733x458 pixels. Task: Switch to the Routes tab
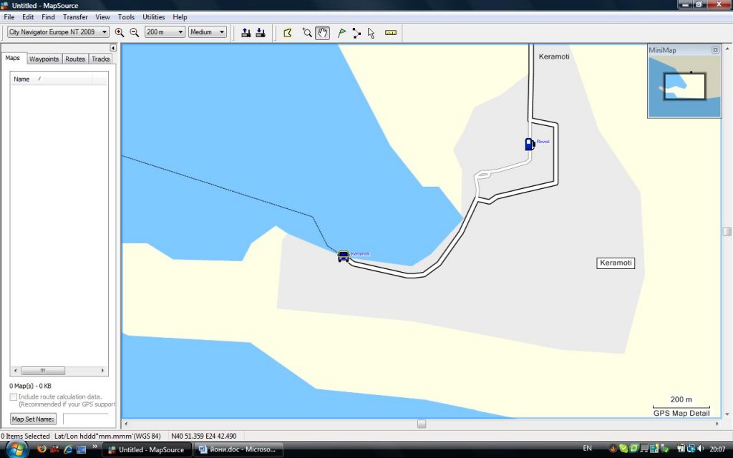(x=75, y=59)
